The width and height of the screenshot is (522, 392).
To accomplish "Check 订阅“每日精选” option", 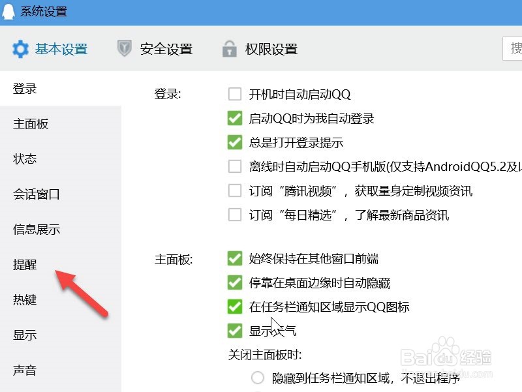I will click(x=235, y=215).
